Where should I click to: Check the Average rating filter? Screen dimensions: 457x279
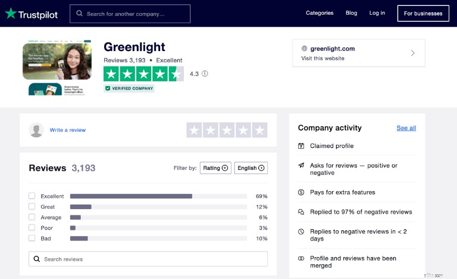(x=32, y=217)
